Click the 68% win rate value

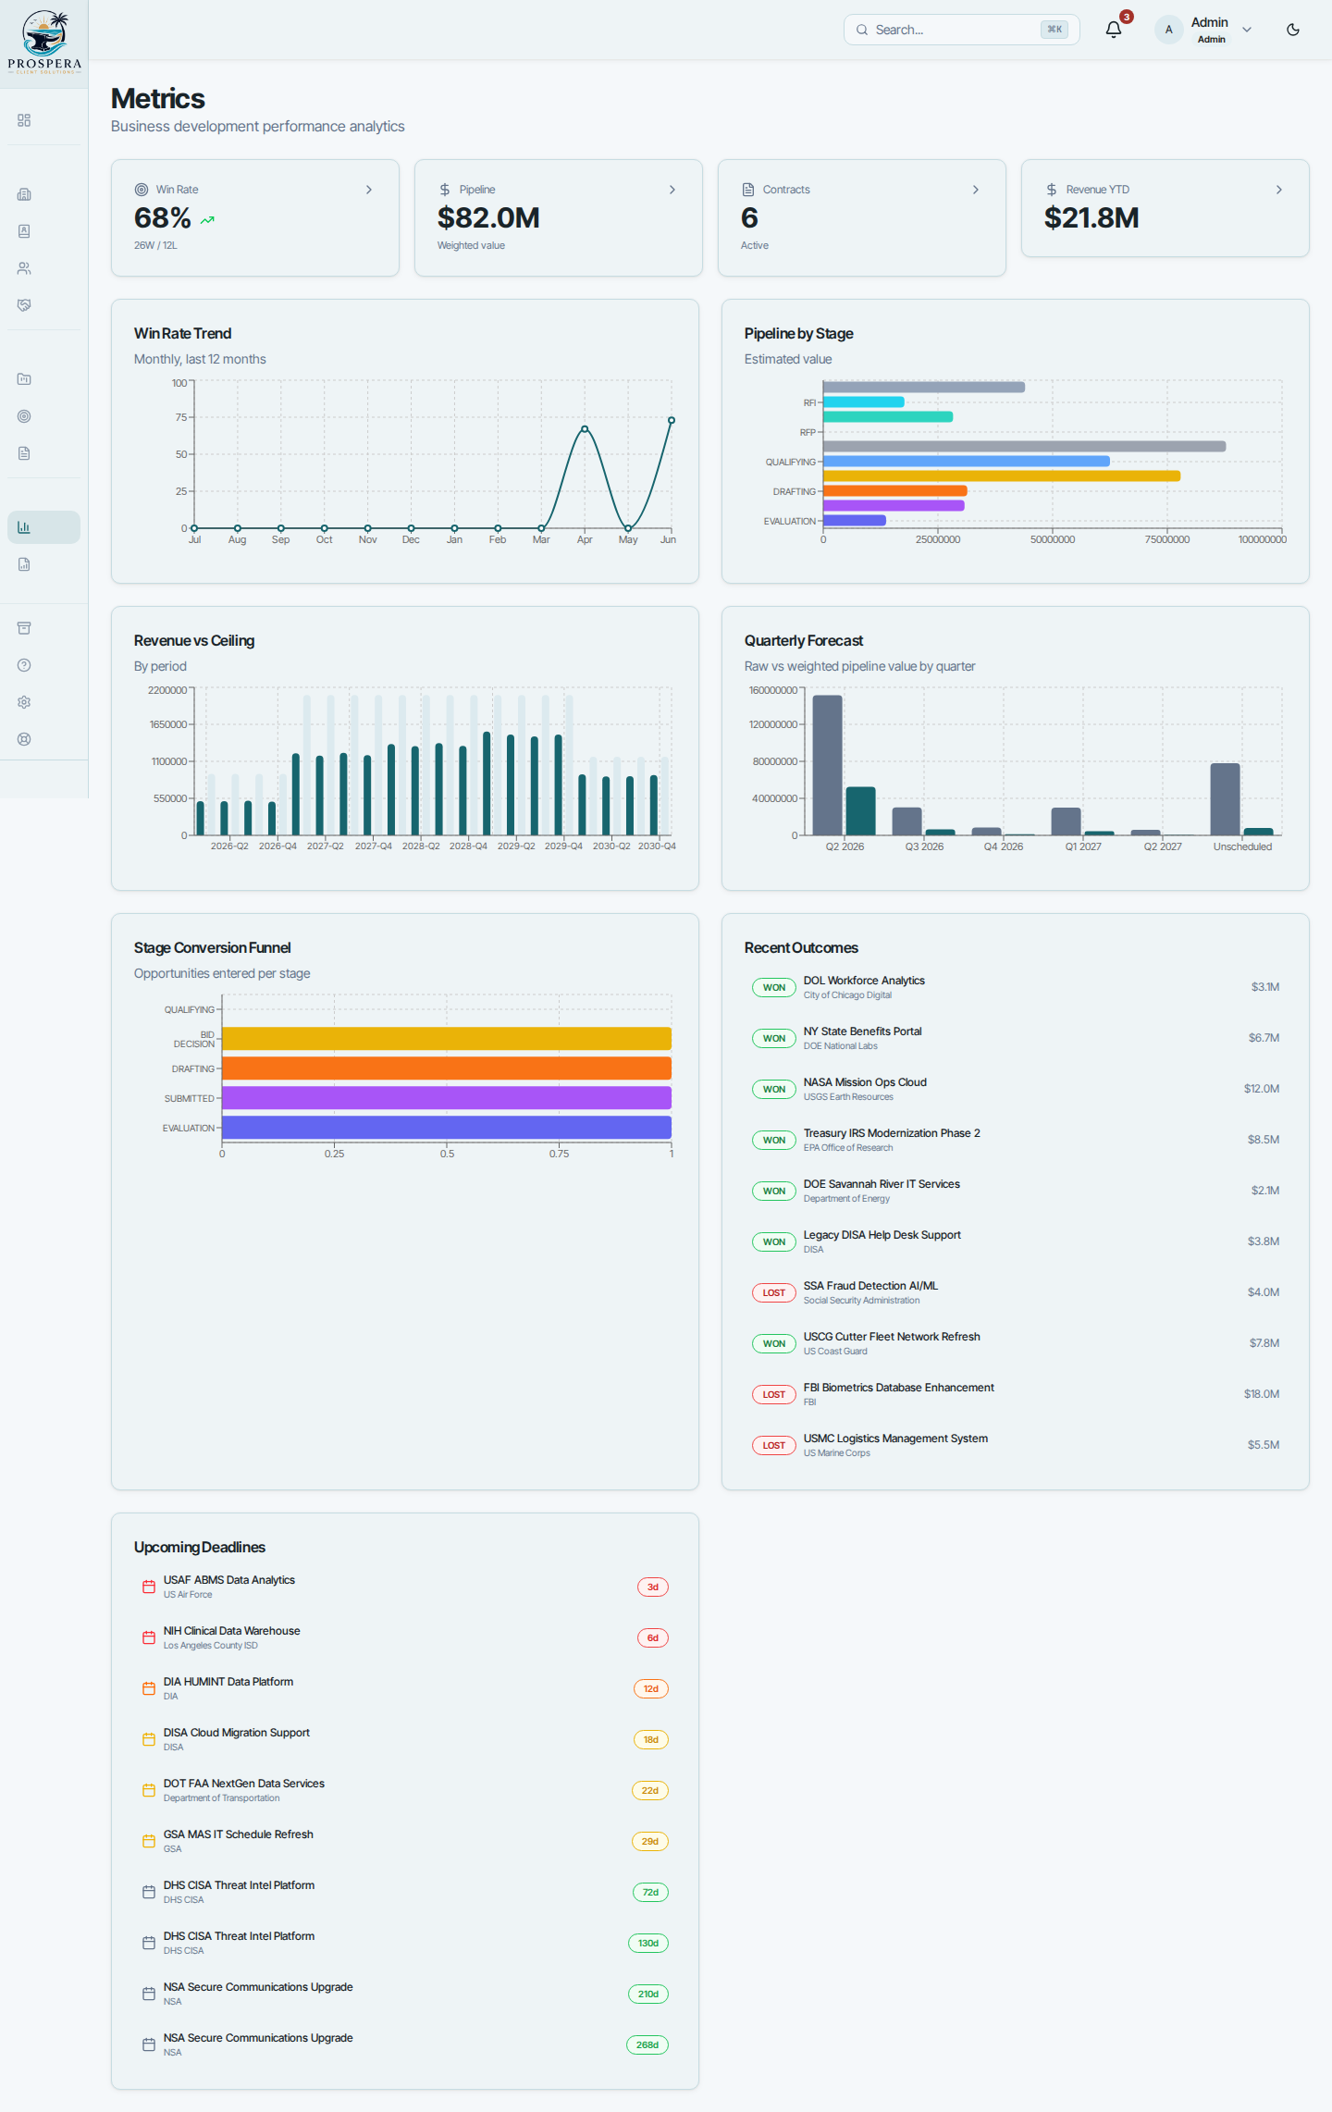[163, 218]
